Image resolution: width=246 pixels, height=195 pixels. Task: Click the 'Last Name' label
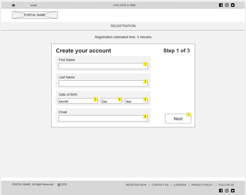pos(67,77)
